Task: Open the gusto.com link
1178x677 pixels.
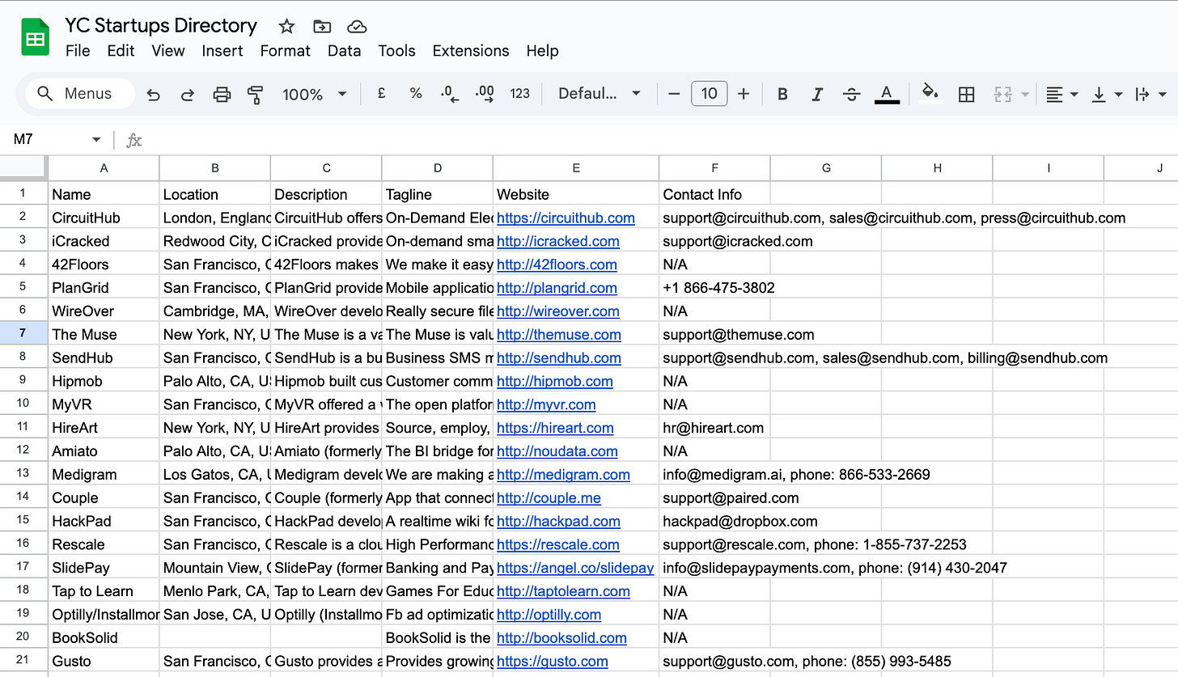Action: click(553, 662)
